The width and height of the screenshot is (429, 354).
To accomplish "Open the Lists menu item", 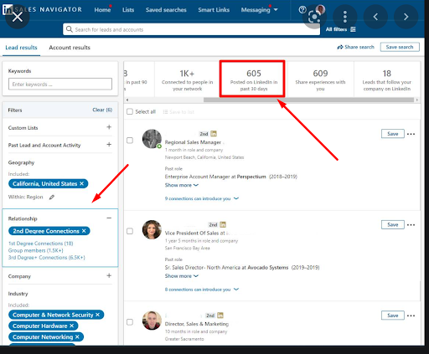I will 128,10.
